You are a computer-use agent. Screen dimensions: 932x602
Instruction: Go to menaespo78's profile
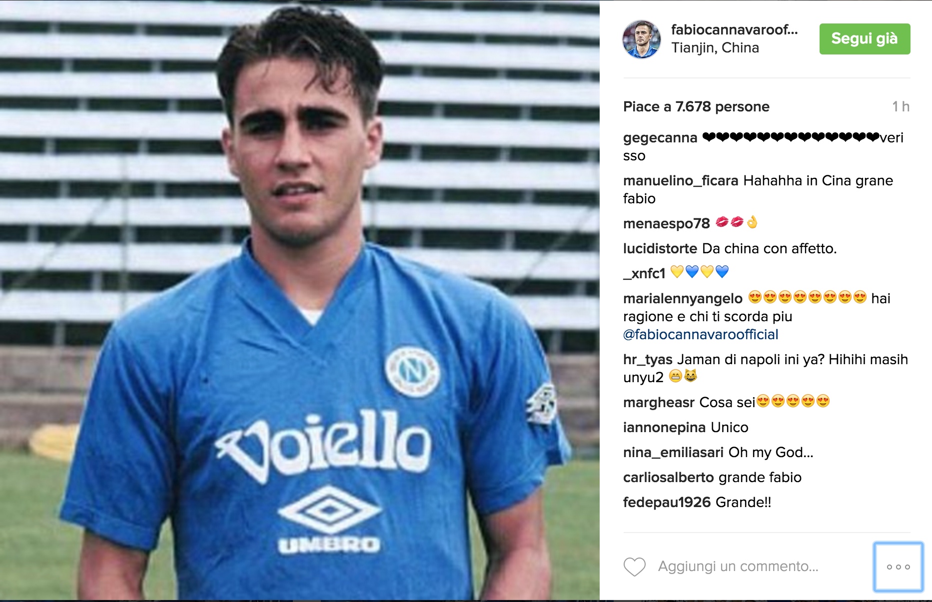[666, 224]
